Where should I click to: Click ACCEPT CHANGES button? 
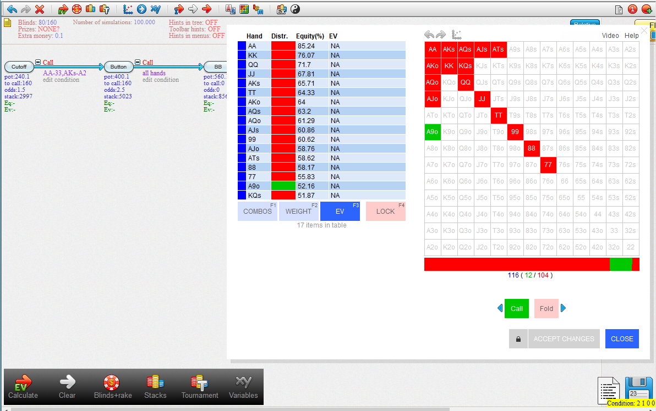tap(564, 338)
